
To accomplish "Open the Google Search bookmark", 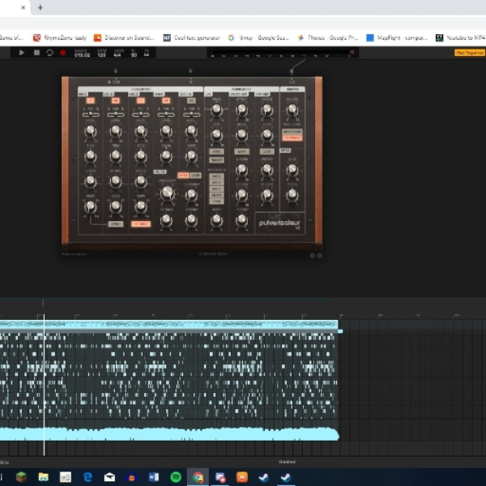I will 258,37.
